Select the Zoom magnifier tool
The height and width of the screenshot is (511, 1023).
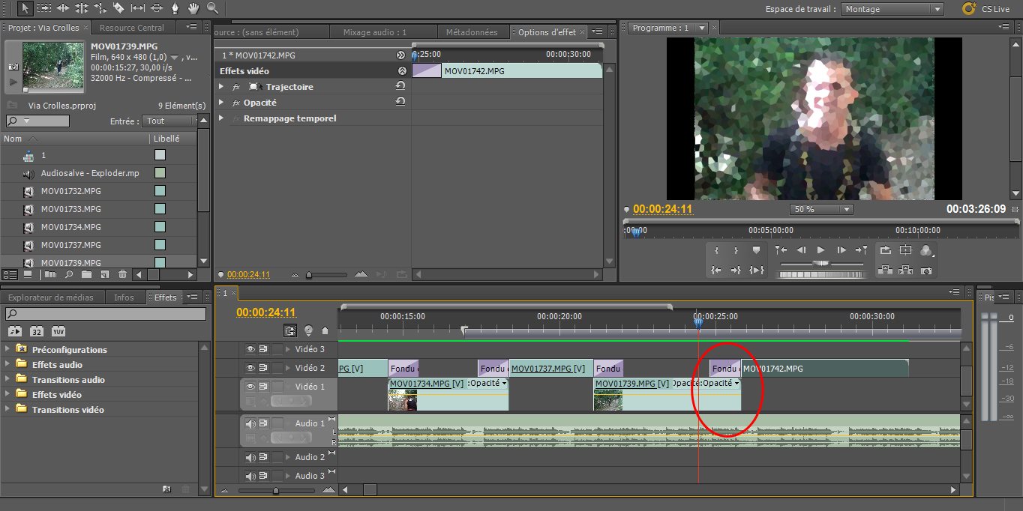213,8
